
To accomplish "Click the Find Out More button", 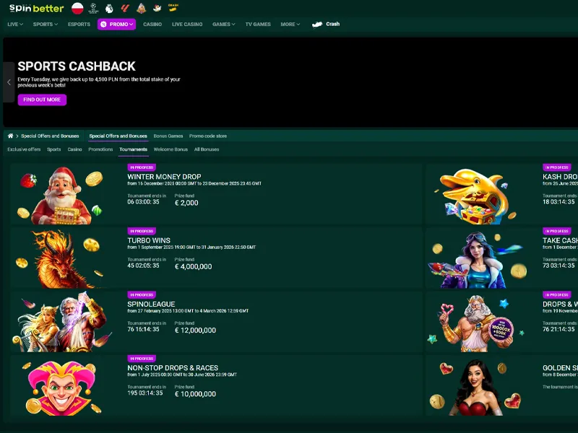I will (x=42, y=100).
